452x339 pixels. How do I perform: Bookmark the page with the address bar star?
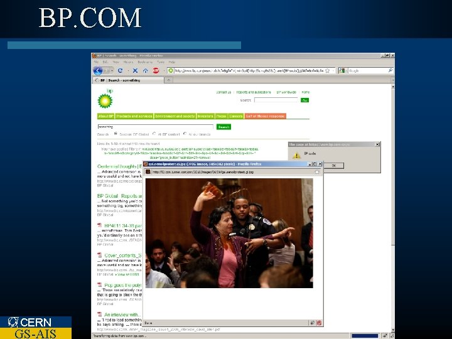click(x=328, y=70)
